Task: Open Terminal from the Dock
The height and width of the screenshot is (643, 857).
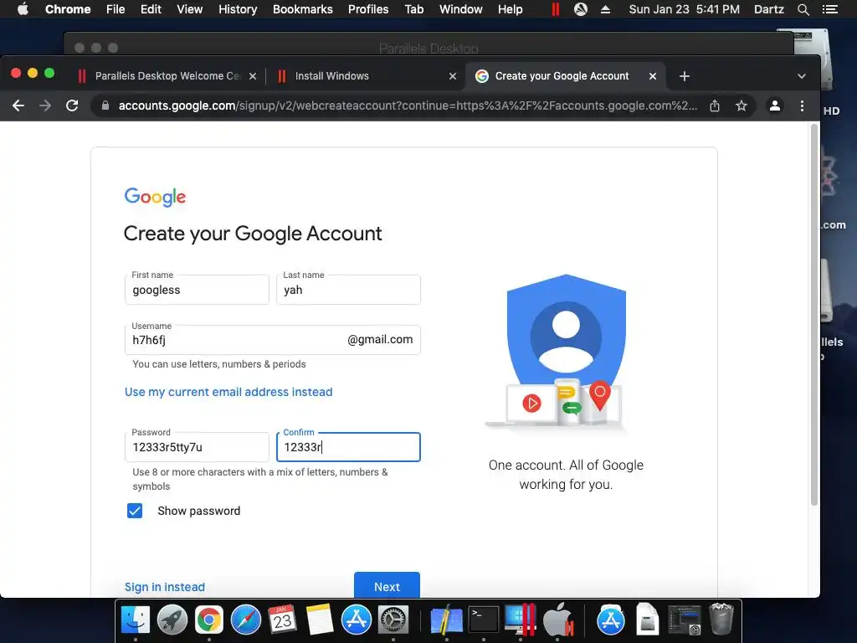Action: coord(484,620)
